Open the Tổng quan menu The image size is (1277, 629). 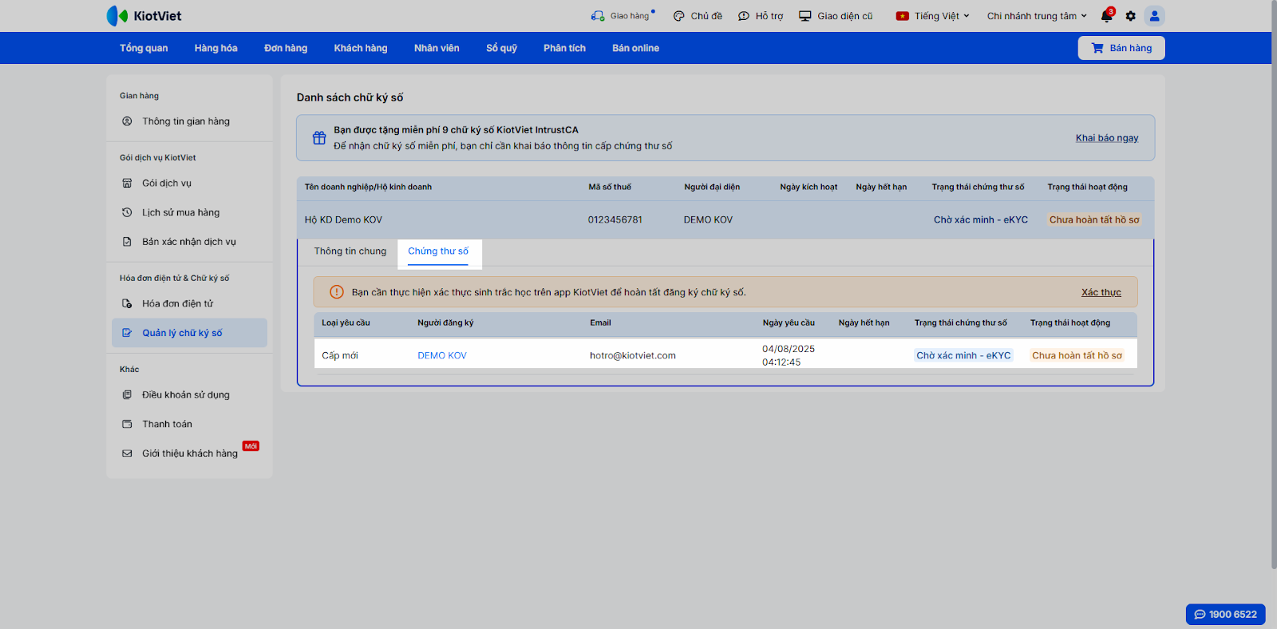coord(144,48)
